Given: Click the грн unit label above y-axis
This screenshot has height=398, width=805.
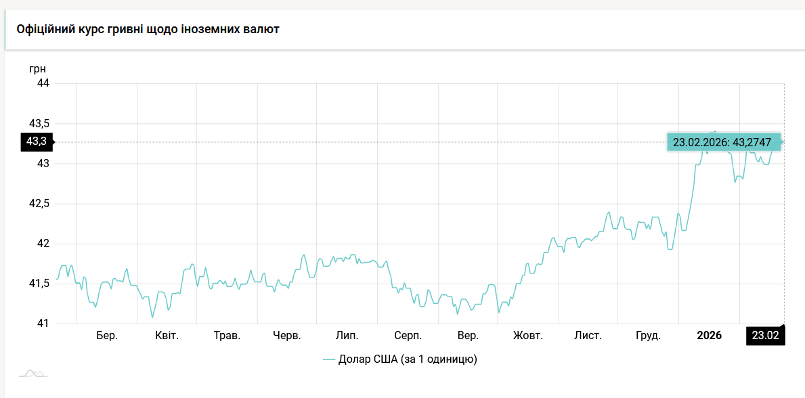Looking at the screenshot, I should coord(37,69).
